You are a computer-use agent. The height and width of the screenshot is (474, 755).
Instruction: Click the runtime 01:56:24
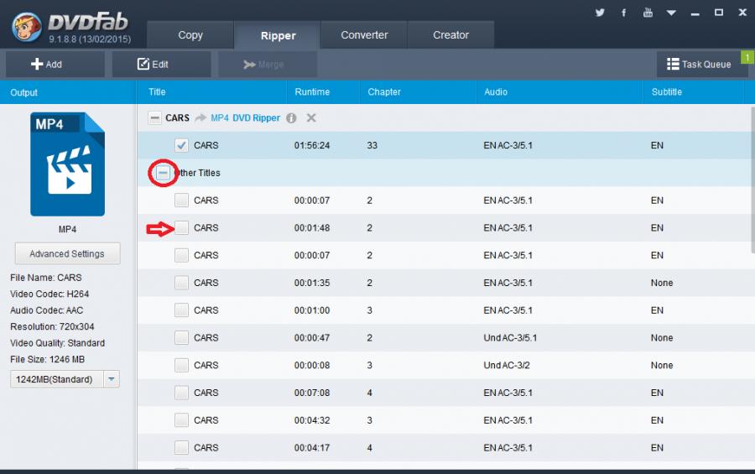click(312, 145)
